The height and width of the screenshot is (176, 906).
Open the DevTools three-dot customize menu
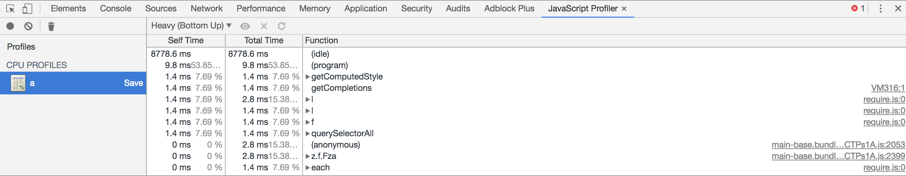(x=880, y=9)
